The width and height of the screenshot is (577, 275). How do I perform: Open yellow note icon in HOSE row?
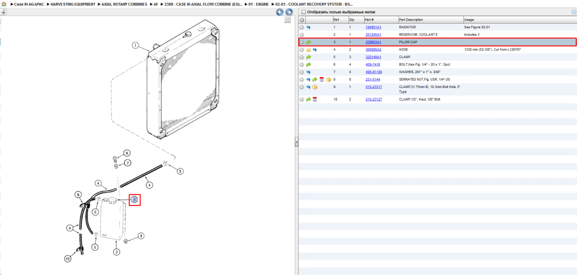(x=308, y=49)
